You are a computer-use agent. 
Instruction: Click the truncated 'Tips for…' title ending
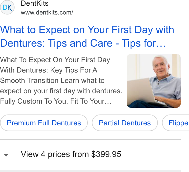[144, 43]
